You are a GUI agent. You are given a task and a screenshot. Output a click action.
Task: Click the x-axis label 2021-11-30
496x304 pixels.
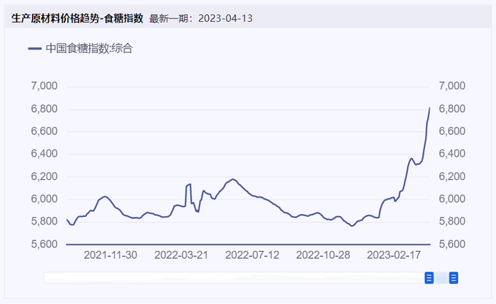pyautogui.click(x=111, y=255)
